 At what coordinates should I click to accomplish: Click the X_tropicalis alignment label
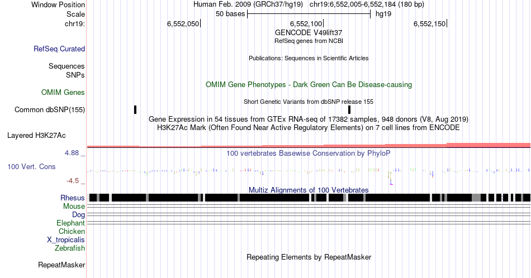pos(66,240)
